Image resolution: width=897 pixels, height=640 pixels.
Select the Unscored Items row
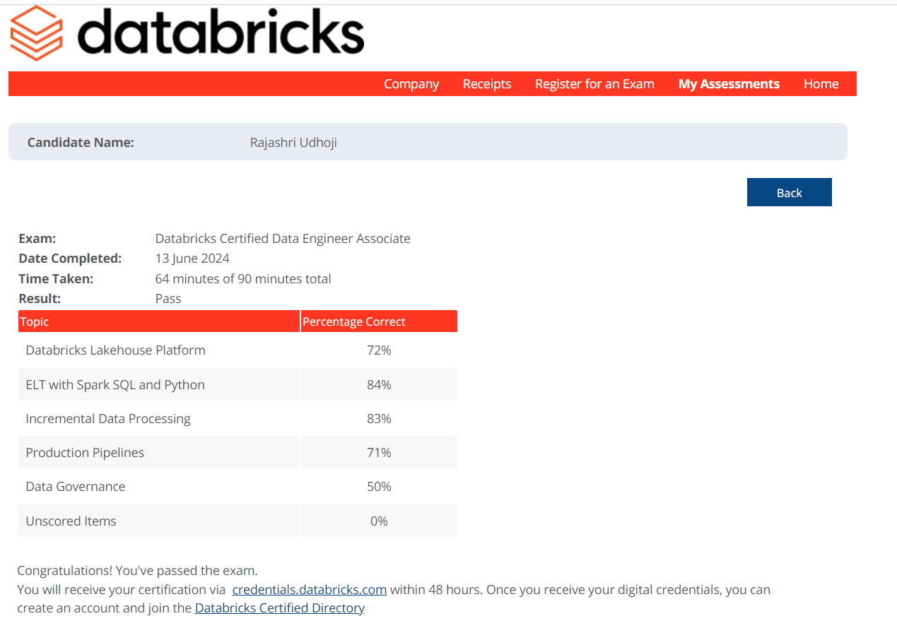click(x=71, y=521)
